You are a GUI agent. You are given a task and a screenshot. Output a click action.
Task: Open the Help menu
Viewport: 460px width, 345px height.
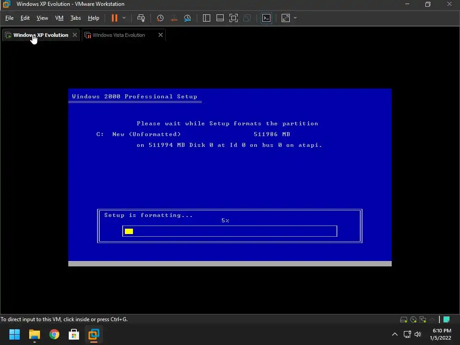(x=93, y=18)
